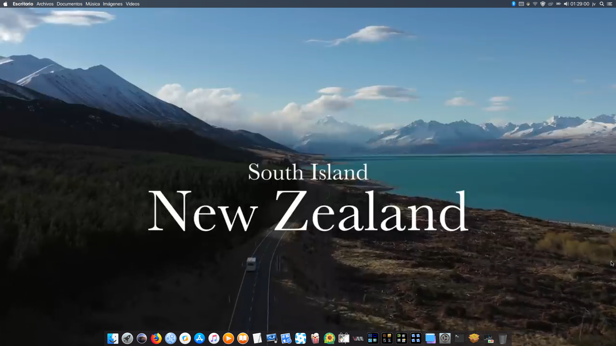Open the stock chart monitor icon

tap(488, 338)
